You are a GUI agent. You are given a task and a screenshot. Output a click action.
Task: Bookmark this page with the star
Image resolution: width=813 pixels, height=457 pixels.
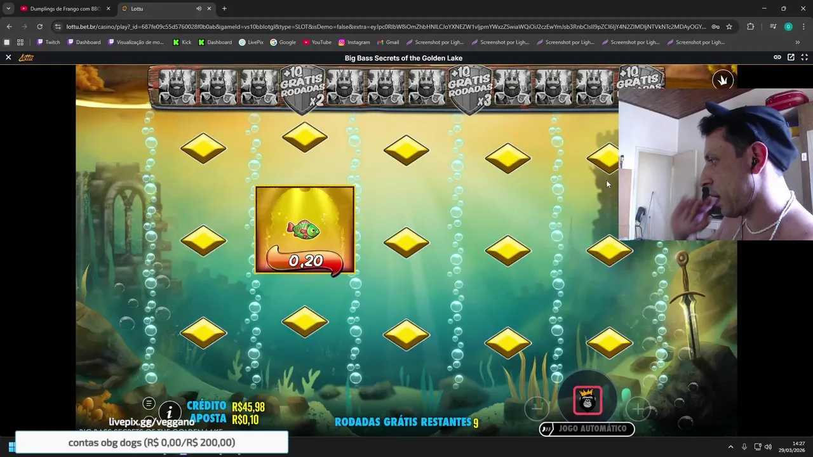pyautogui.click(x=729, y=27)
